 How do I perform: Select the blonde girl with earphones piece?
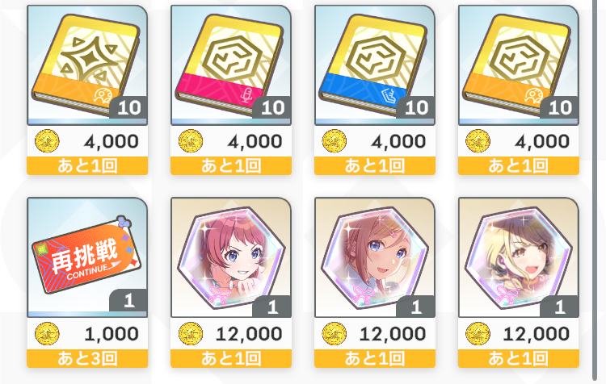coord(518,257)
